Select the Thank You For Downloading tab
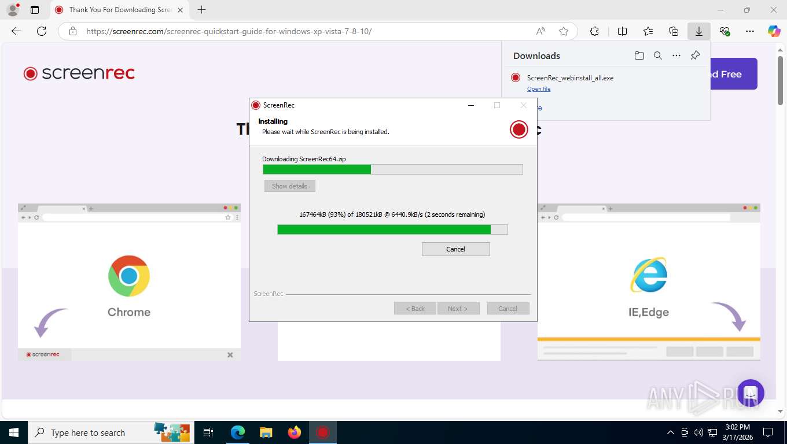This screenshot has width=787, height=444. 119,10
